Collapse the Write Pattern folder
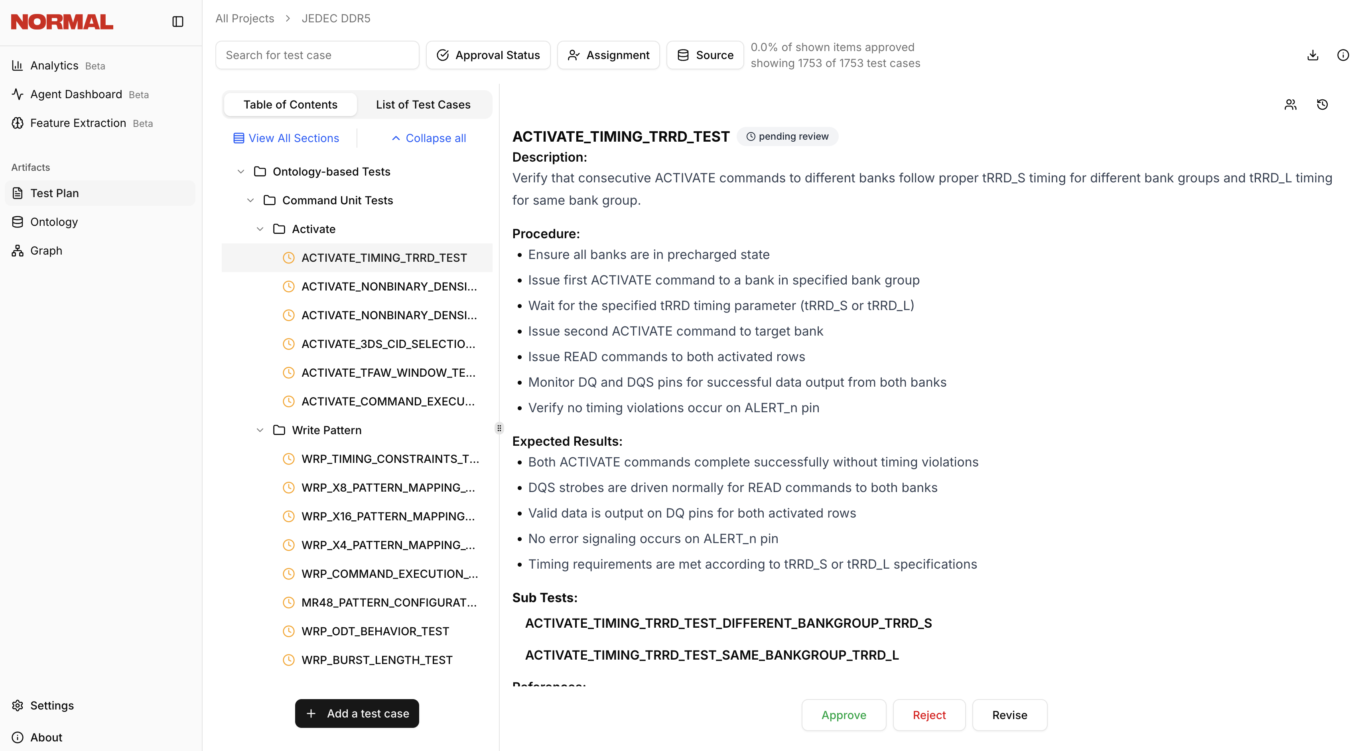This screenshot has height=751, width=1360. [260, 430]
